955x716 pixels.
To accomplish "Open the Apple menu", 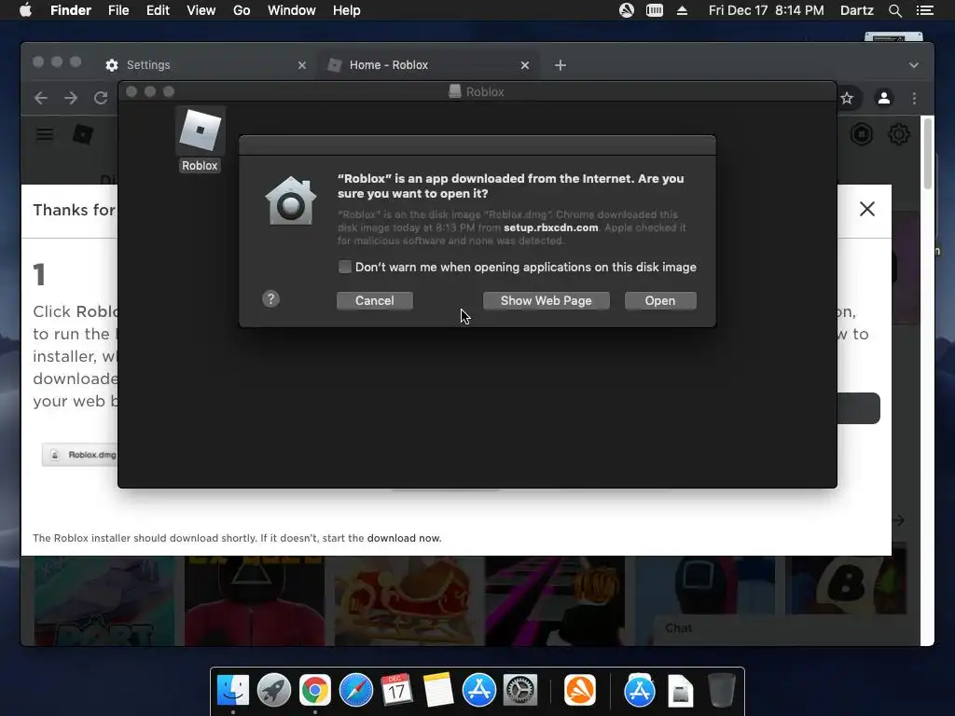I will (x=25, y=10).
